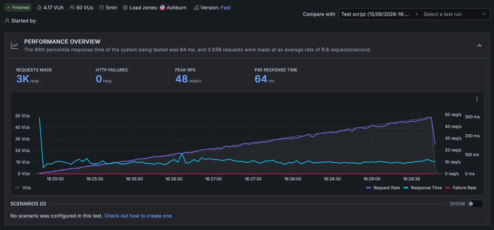Click the Compare with label
The width and height of the screenshot is (494, 230).
point(319,14)
